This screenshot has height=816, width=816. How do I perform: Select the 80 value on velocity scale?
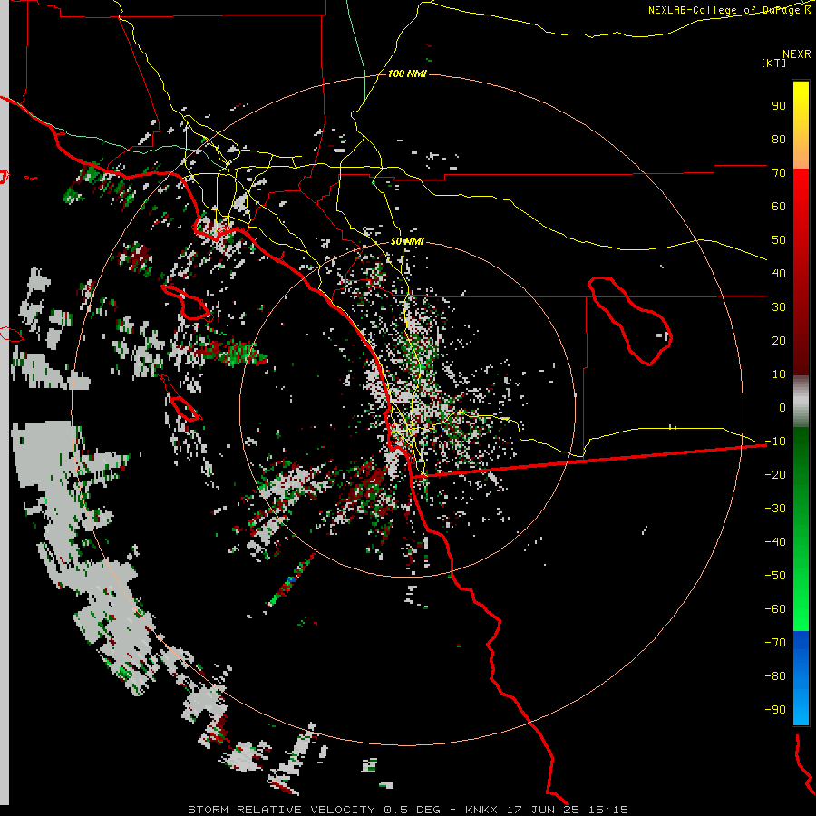coord(779,140)
